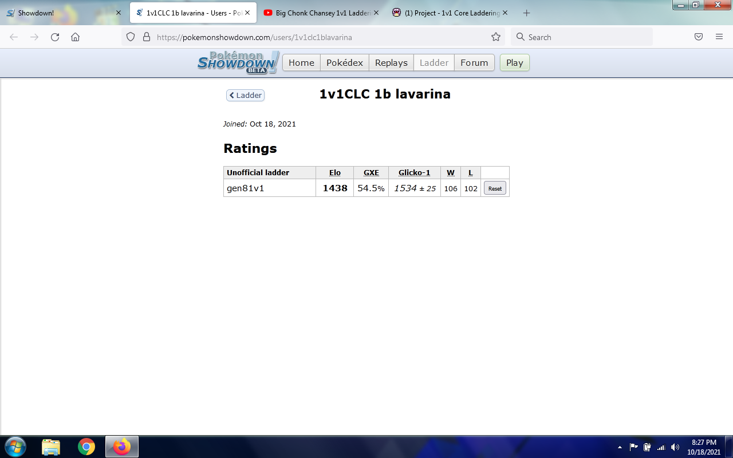Close the Showdown! tab
Viewport: 733px width, 458px height.
pos(119,13)
